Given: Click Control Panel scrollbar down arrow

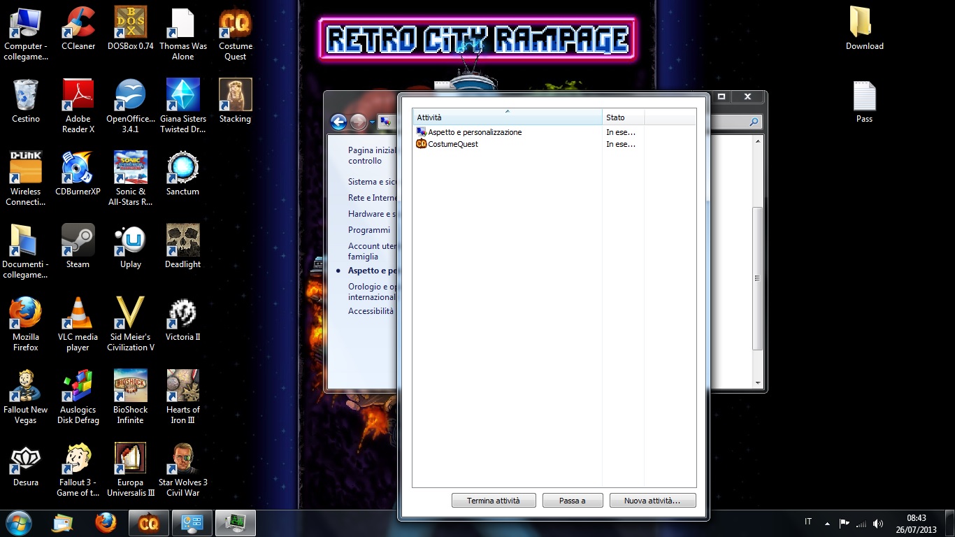Looking at the screenshot, I should (758, 383).
